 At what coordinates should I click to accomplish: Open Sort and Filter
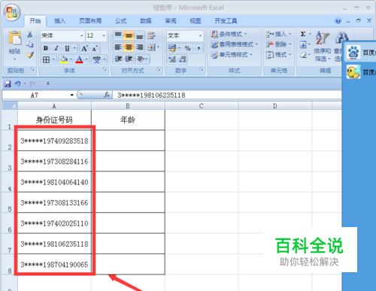point(323,46)
